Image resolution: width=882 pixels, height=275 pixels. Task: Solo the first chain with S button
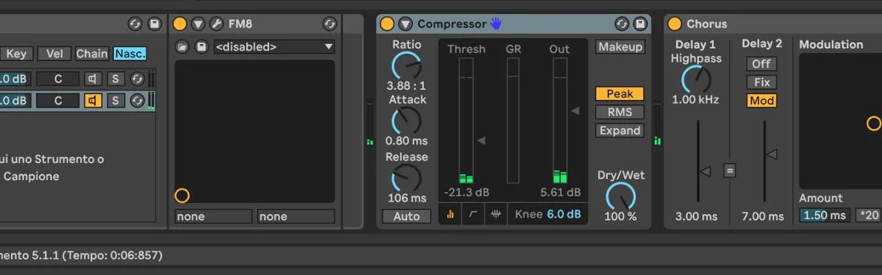tap(116, 79)
